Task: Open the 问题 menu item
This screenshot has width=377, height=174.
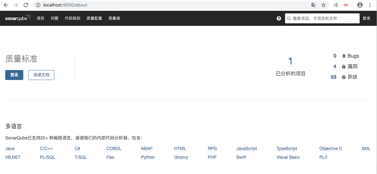Action: pyautogui.click(x=54, y=18)
